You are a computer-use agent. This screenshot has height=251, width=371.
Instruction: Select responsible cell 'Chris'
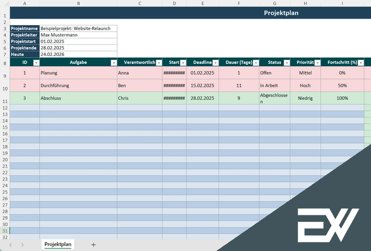tap(140, 98)
